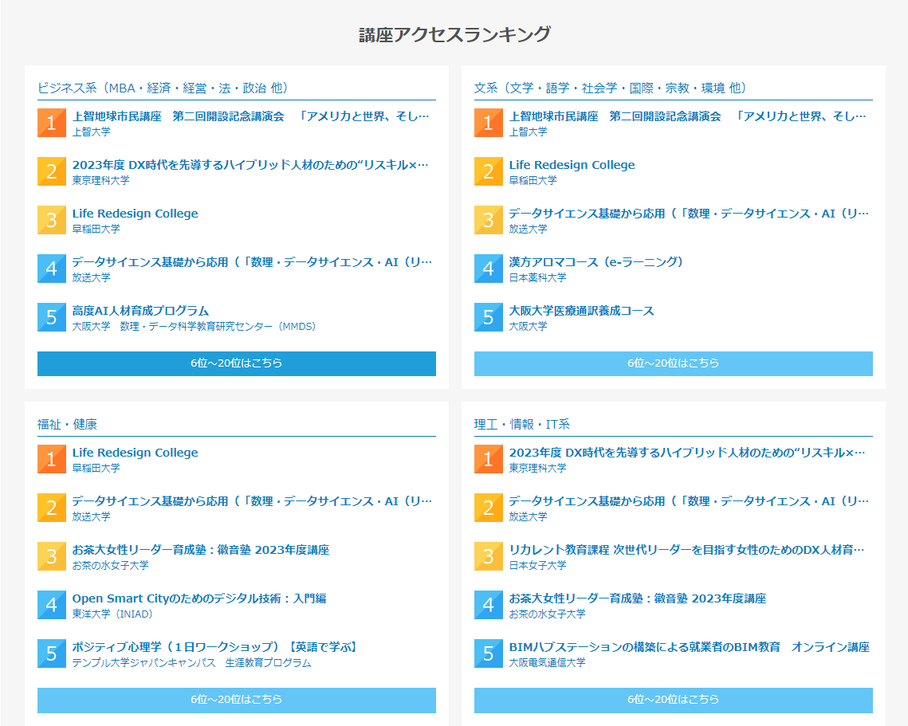This screenshot has width=908, height=726.
Task: Open 6位～20位はこちら button under 福祉・健康
Action: (x=236, y=700)
